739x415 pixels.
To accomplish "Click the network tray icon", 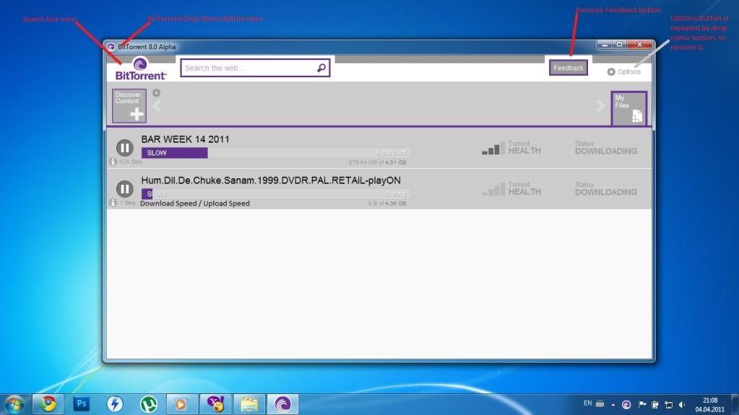I will tap(668, 405).
